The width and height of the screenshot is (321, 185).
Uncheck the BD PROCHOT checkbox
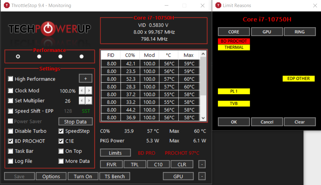10,141
